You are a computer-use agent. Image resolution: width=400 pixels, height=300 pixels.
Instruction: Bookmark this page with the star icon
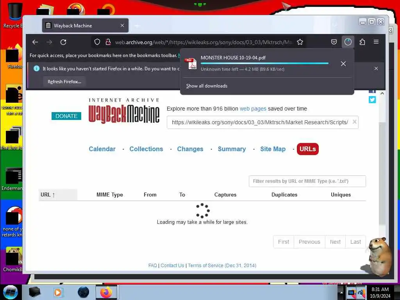point(300,42)
